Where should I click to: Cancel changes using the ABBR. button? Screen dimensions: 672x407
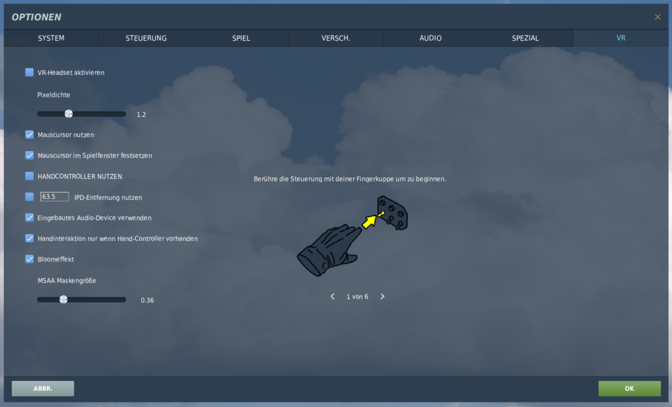(42, 388)
